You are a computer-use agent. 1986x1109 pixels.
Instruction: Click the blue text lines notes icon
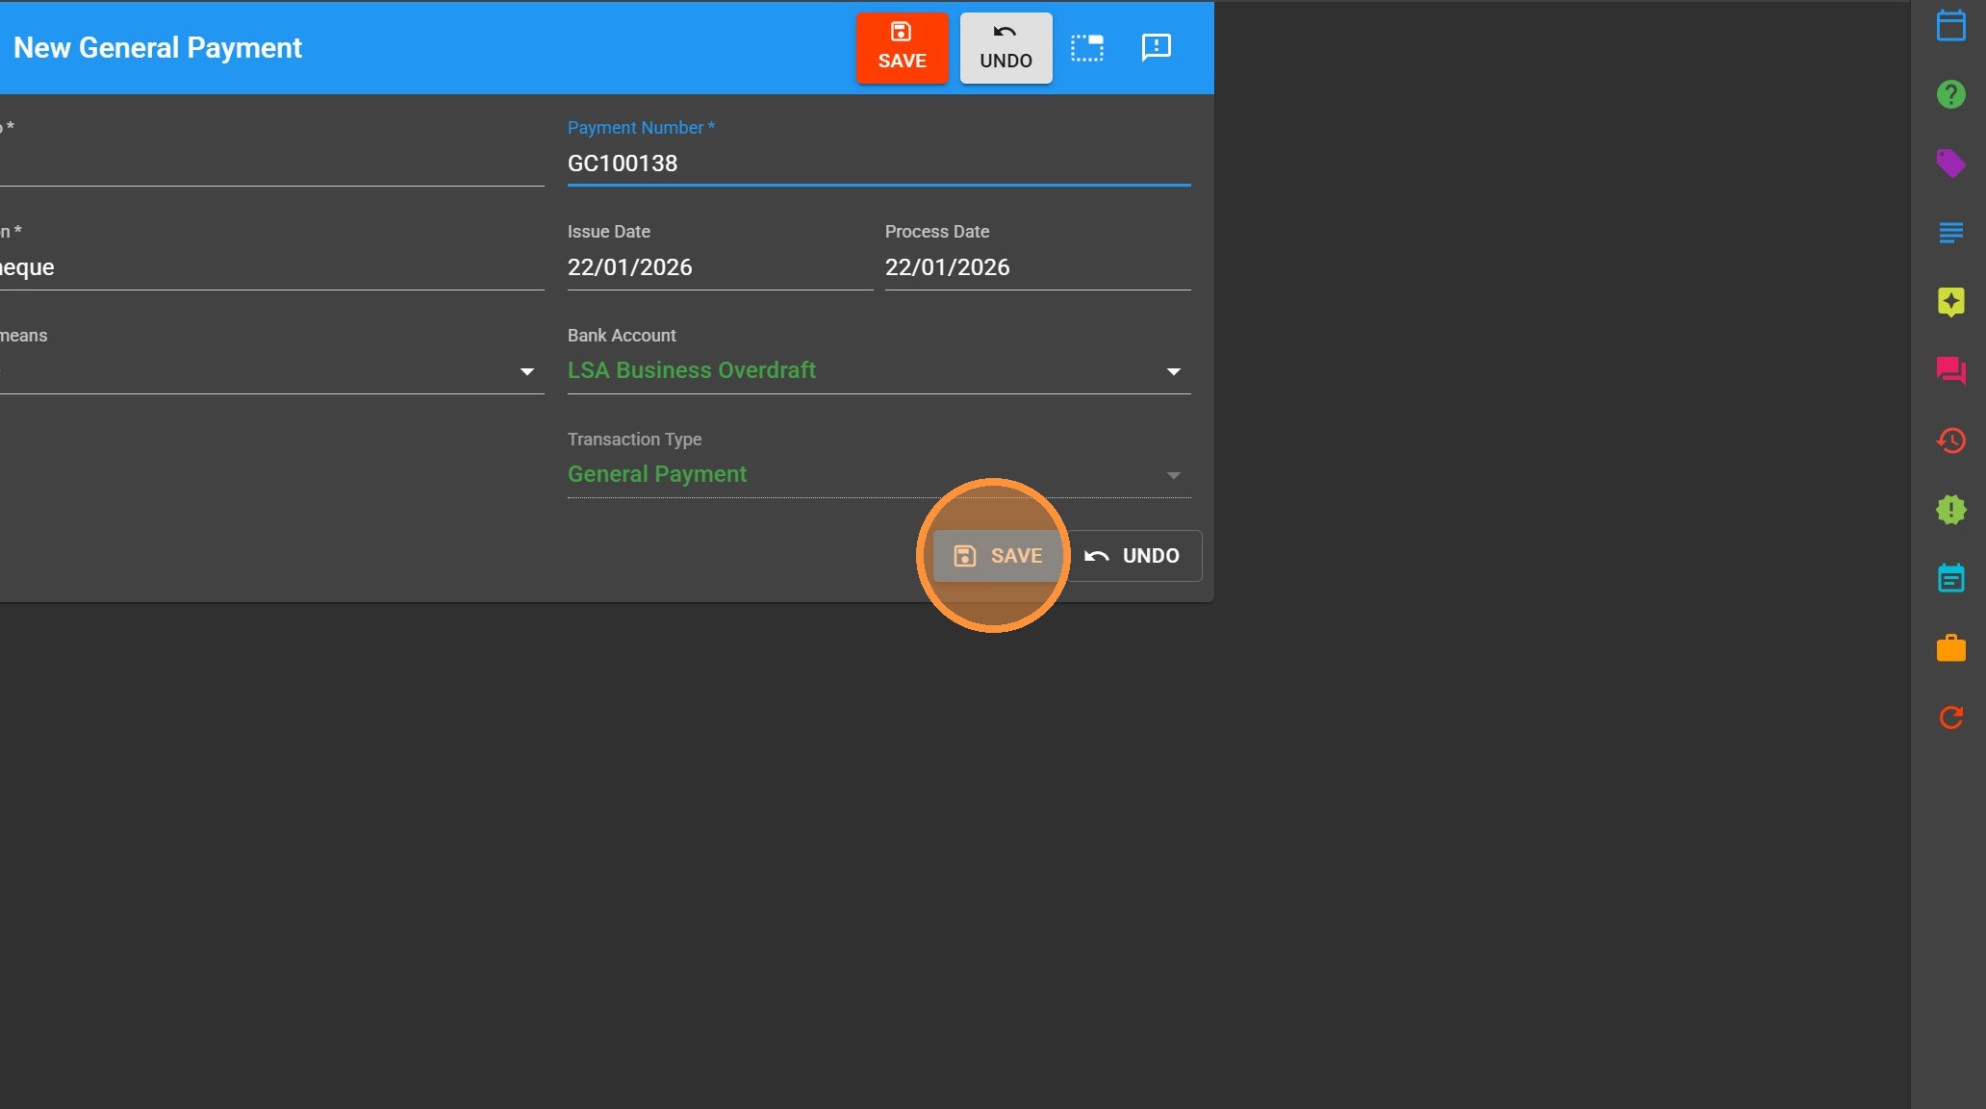coord(1950,233)
